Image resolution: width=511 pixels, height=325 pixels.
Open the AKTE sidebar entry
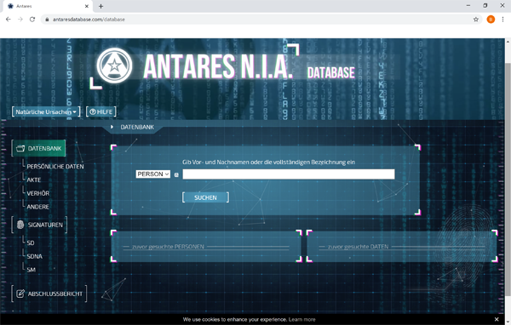[34, 180]
